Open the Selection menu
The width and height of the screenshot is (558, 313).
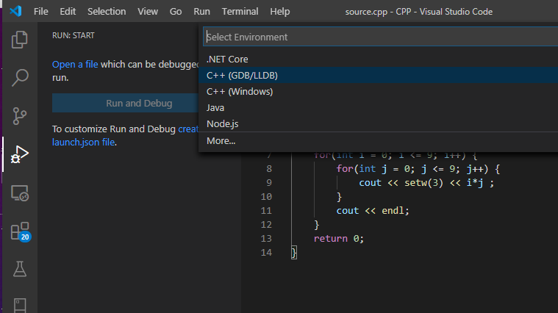point(107,11)
